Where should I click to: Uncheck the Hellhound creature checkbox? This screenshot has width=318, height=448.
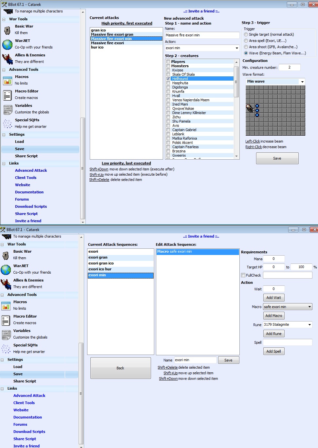(168, 79)
